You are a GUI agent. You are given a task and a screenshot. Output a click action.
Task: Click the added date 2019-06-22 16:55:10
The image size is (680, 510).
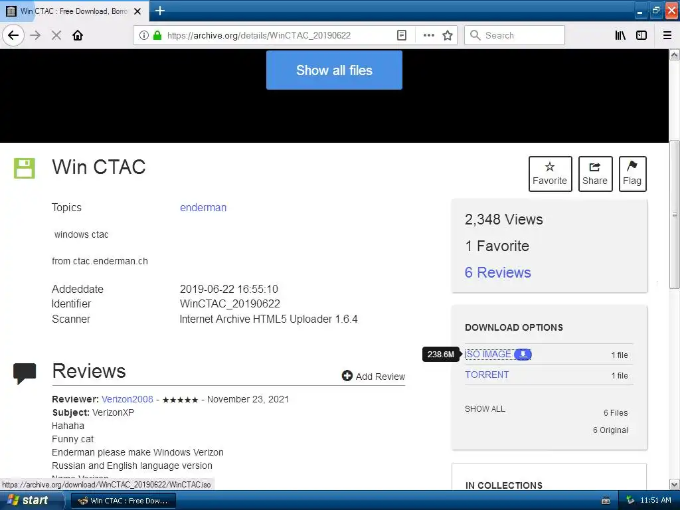[x=229, y=289]
